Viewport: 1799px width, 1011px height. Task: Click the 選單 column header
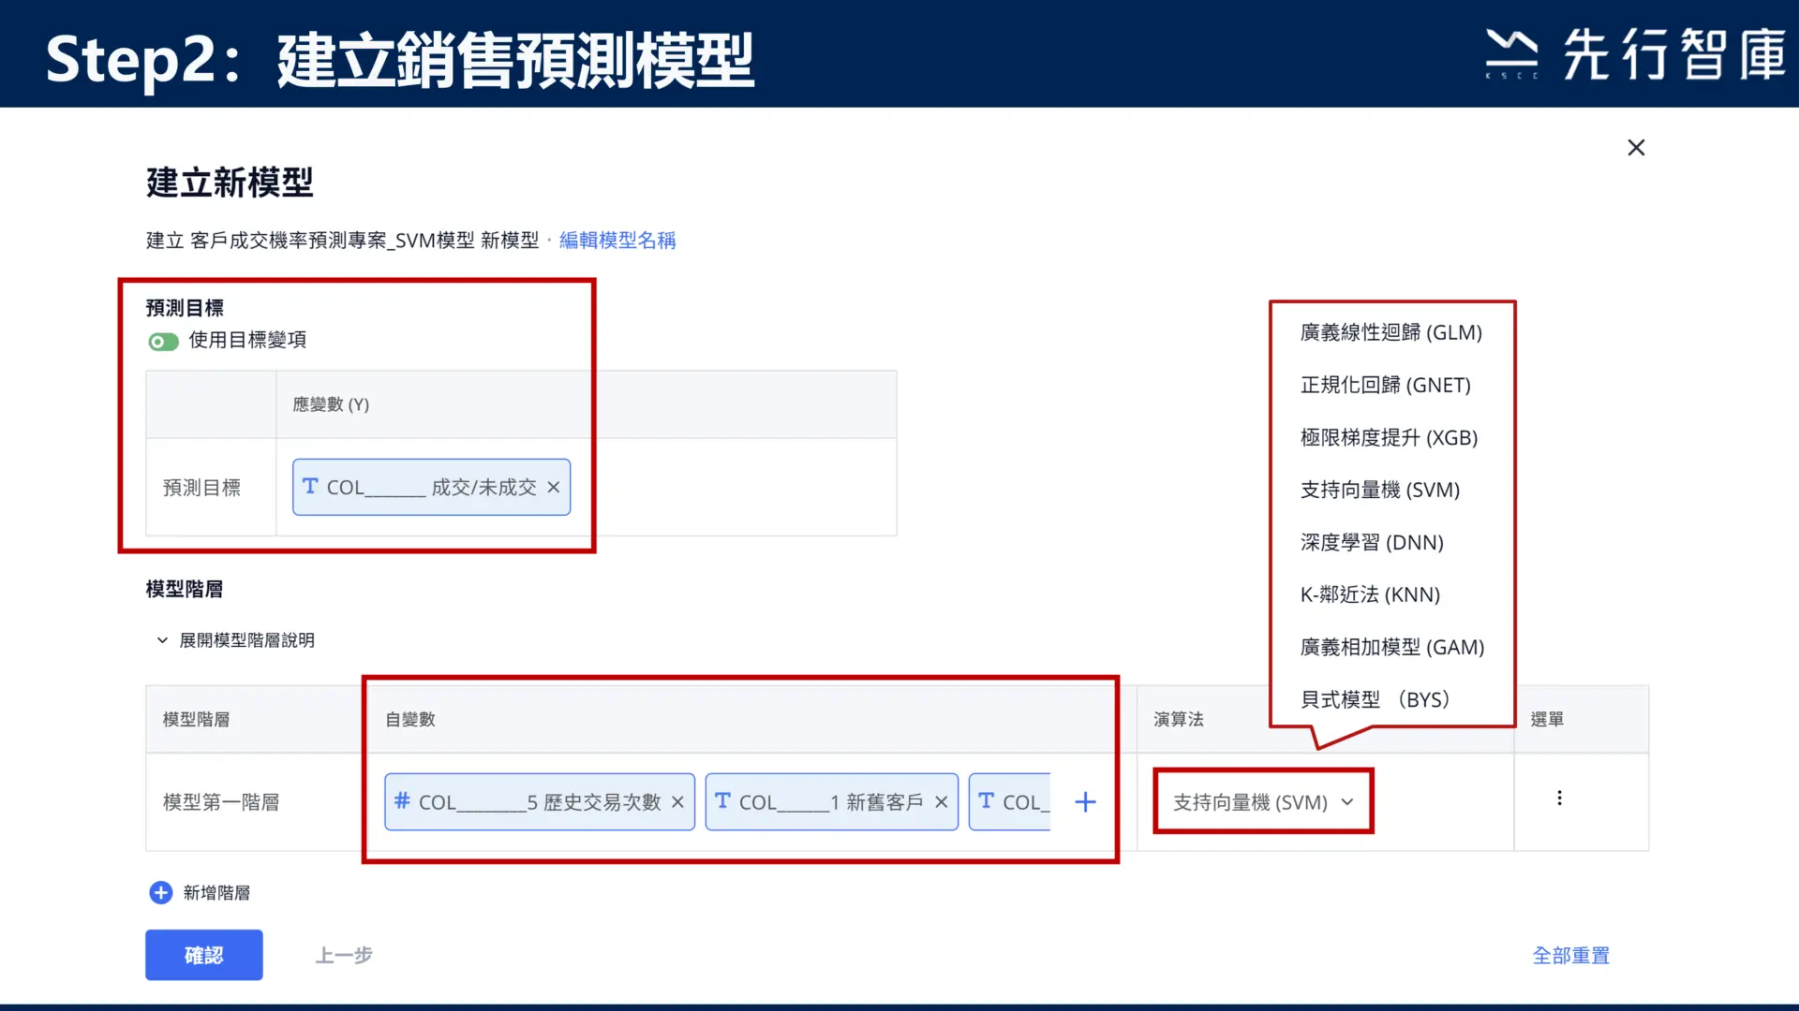(x=1547, y=719)
